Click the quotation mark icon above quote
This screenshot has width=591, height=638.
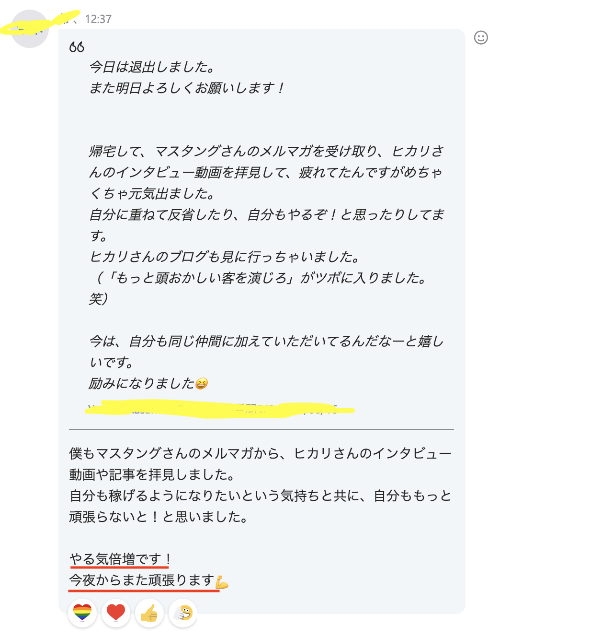(77, 47)
